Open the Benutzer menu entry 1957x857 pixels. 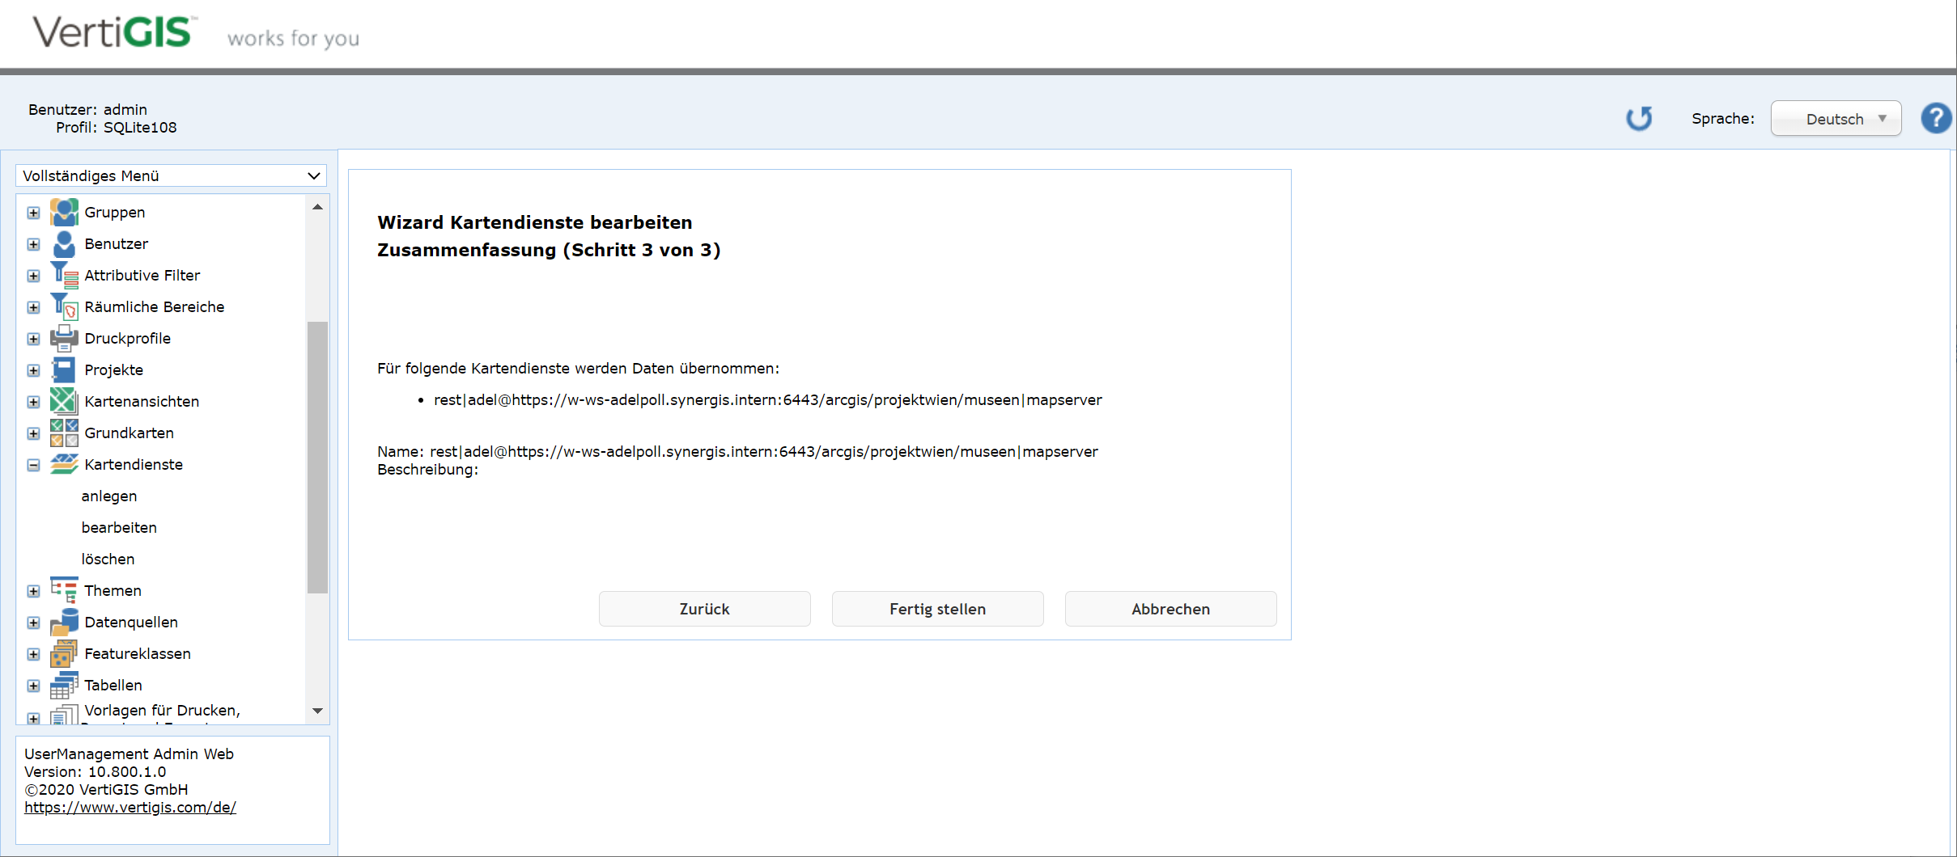117,243
